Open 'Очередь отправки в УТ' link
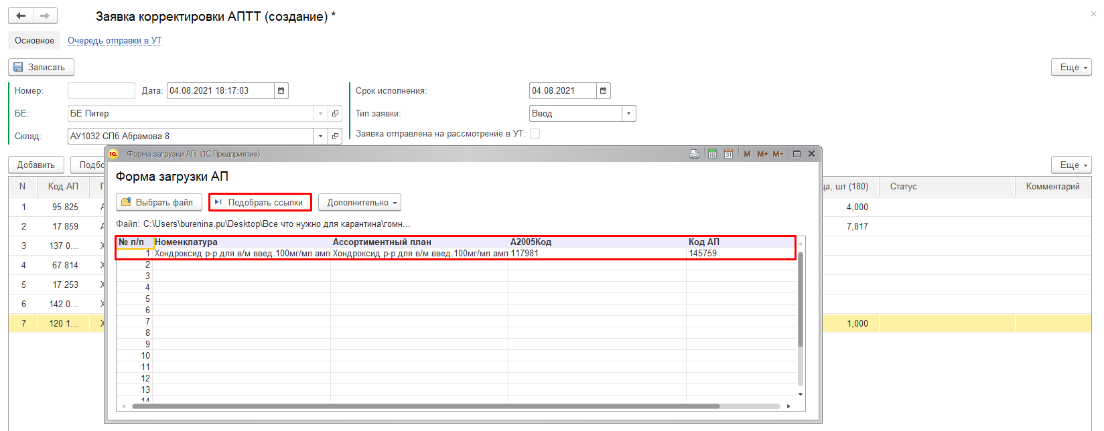The height and width of the screenshot is (431, 1104). coord(115,41)
